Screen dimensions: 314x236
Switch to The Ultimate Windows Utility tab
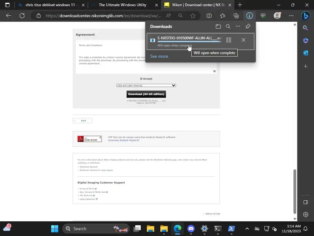(123, 5)
